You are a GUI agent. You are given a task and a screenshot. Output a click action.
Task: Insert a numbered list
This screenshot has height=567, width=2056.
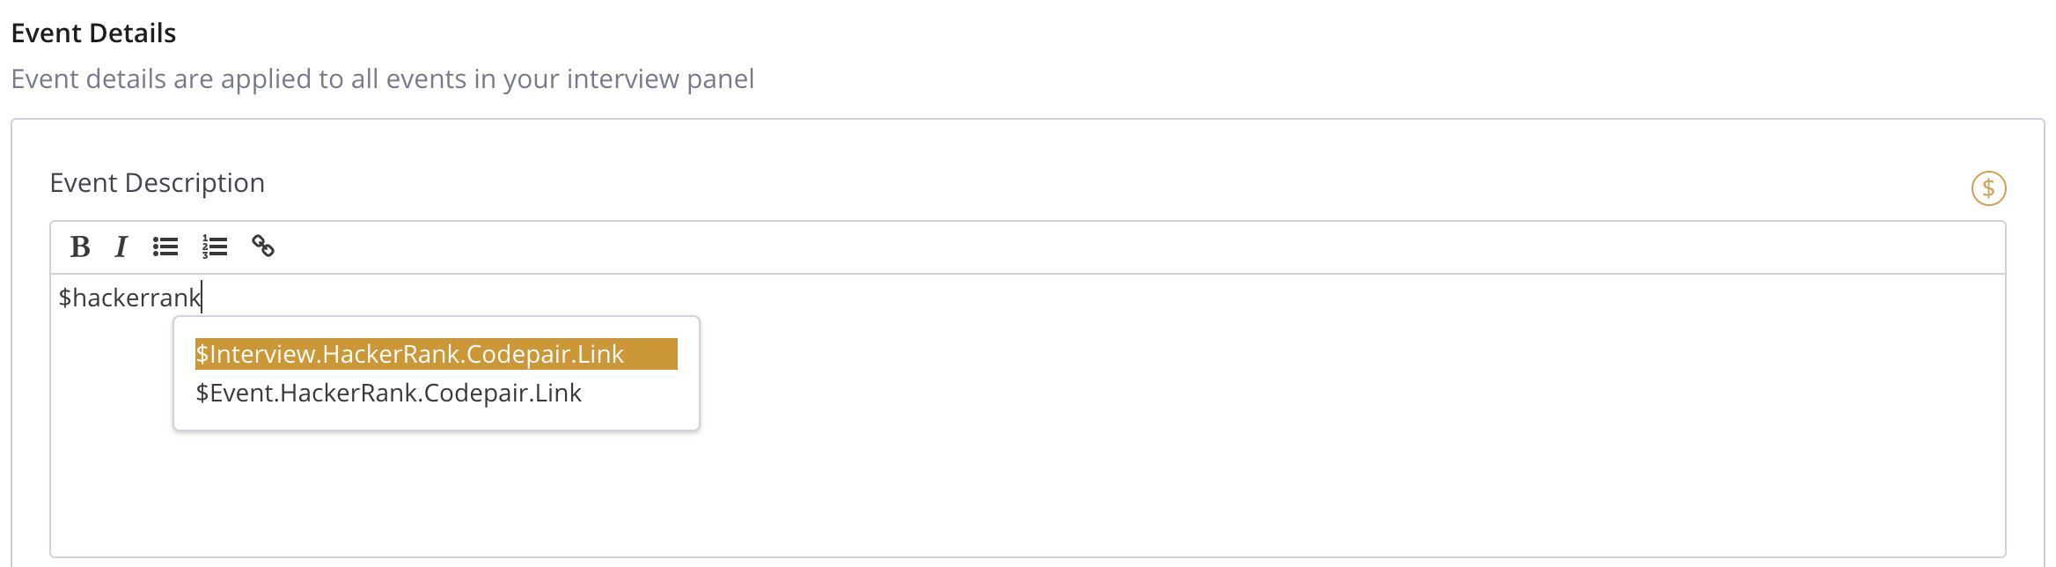click(215, 247)
